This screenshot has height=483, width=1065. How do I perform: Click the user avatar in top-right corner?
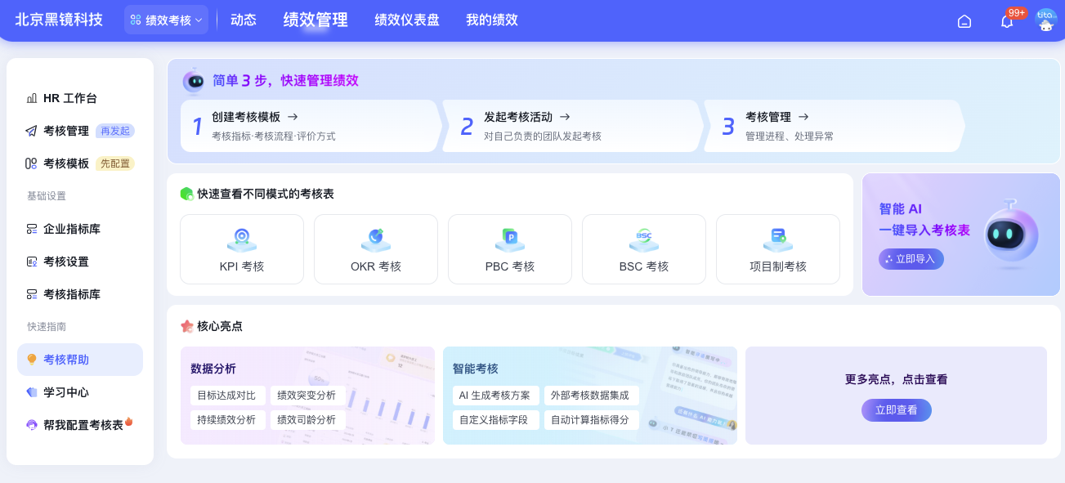(x=1045, y=20)
